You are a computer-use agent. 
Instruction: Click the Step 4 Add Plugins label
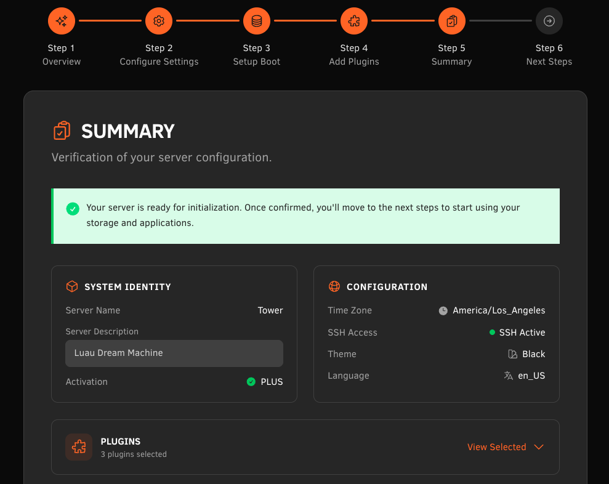[354, 55]
